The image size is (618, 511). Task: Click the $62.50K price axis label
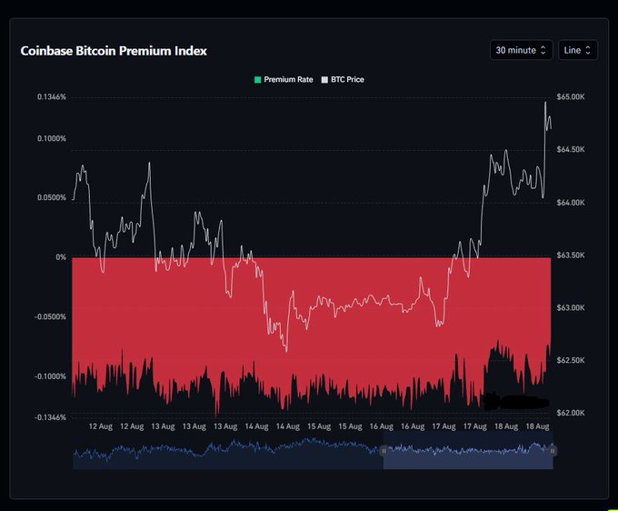pos(571,360)
